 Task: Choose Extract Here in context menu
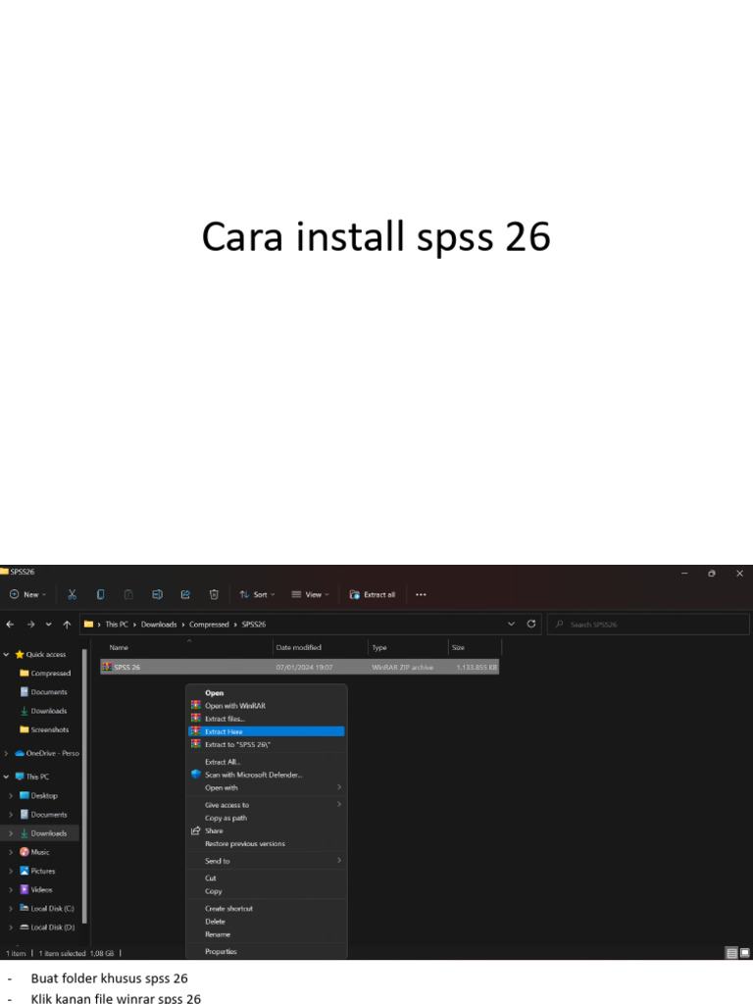267,731
